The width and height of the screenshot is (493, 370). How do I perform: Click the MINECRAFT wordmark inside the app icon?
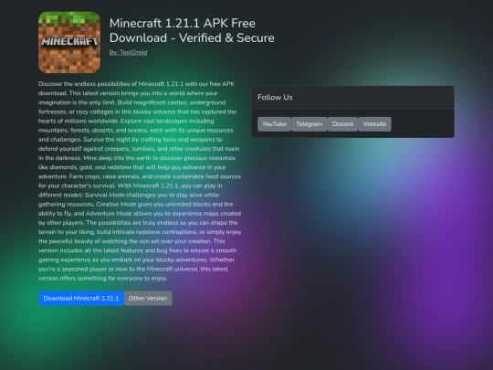coord(69,42)
